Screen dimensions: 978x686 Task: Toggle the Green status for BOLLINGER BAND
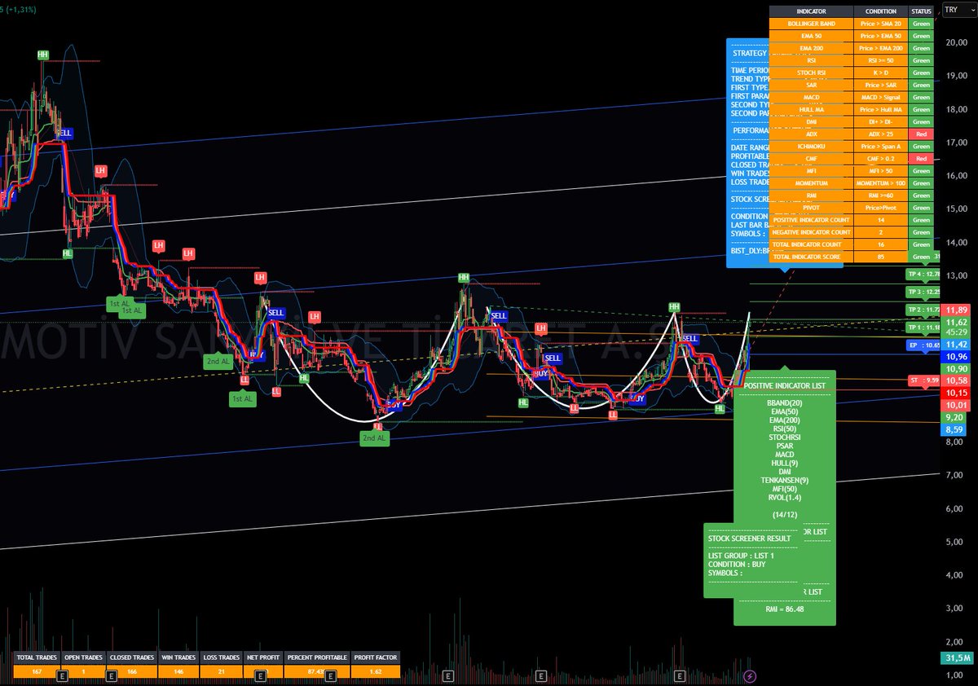(921, 24)
